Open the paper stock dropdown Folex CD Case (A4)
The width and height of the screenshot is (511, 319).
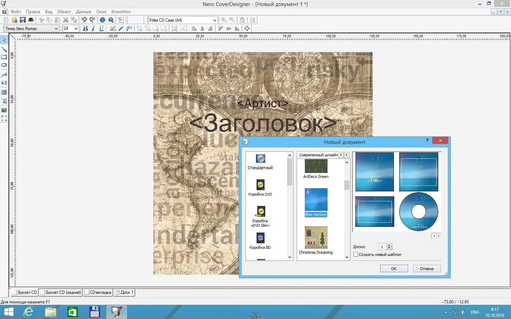pos(215,20)
